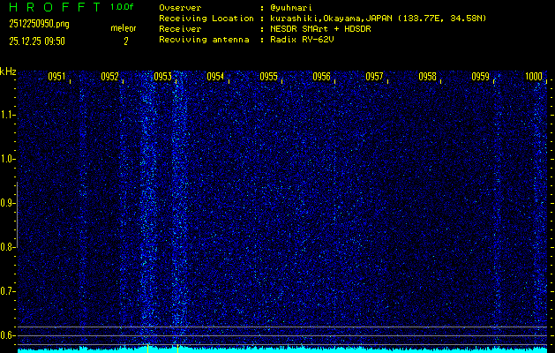Click the file name 2512250950.png
Image resolution: width=555 pixels, height=353 pixels.
pyautogui.click(x=40, y=24)
